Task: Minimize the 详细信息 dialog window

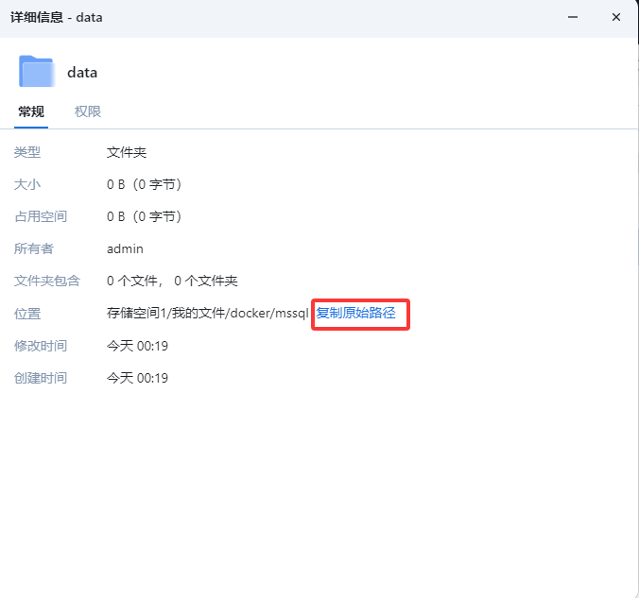Action: coord(573,17)
